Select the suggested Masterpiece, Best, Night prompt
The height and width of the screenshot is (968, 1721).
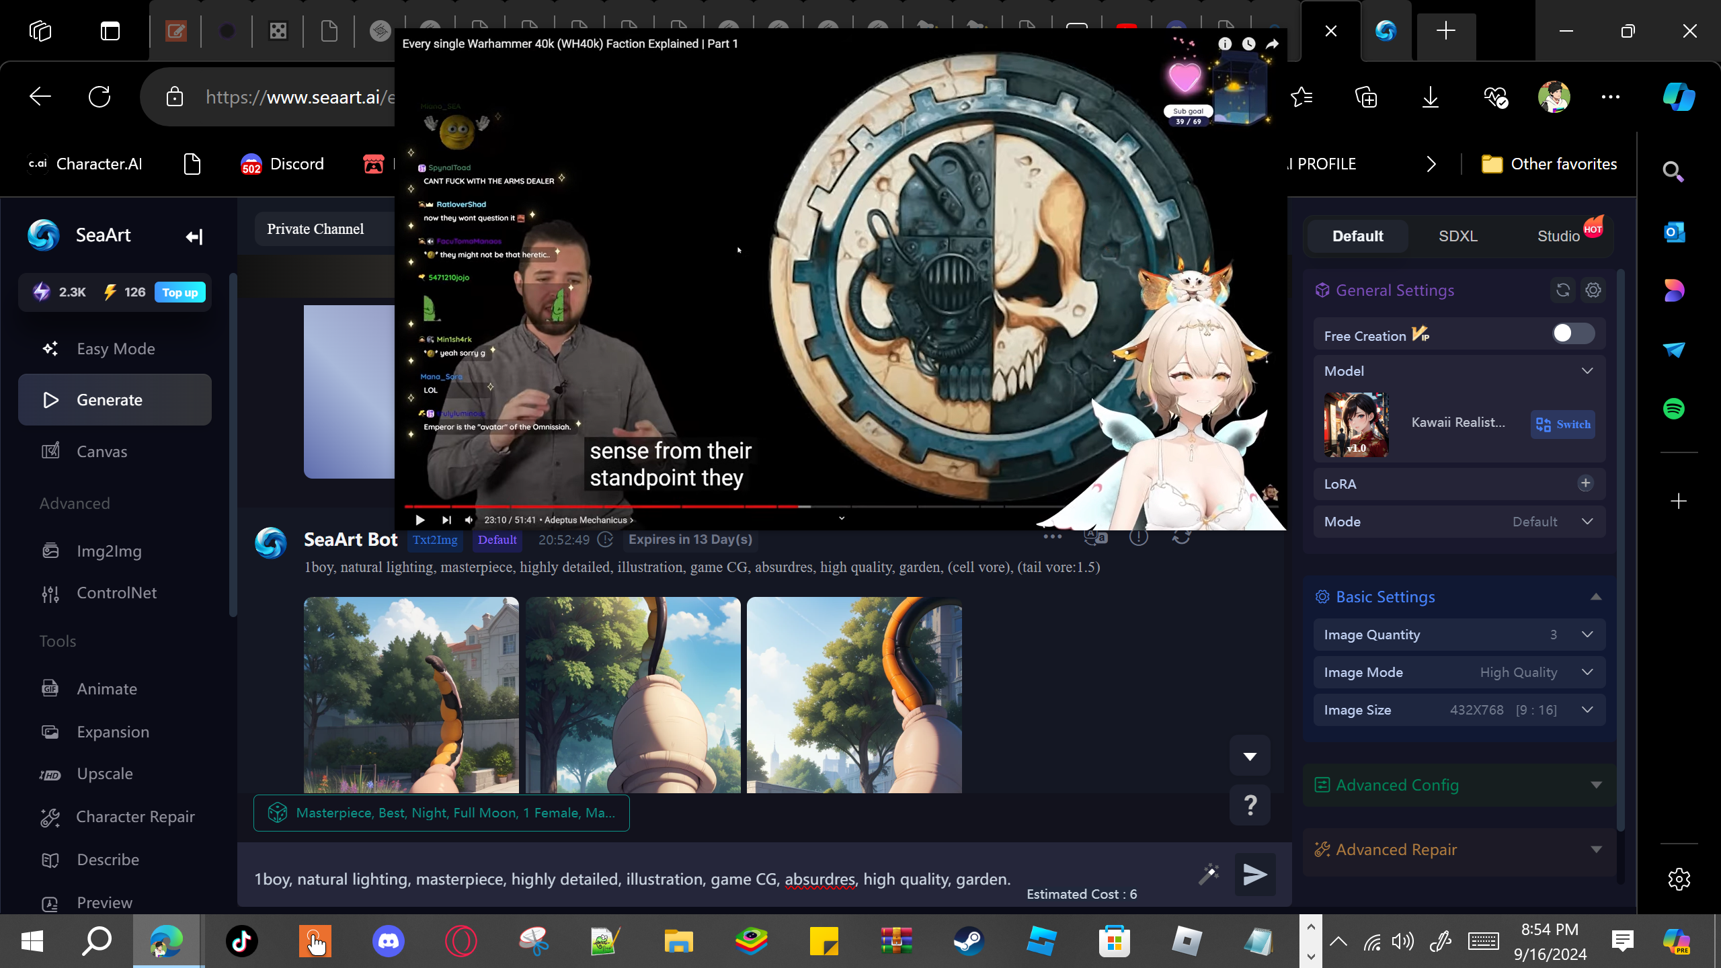(442, 813)
